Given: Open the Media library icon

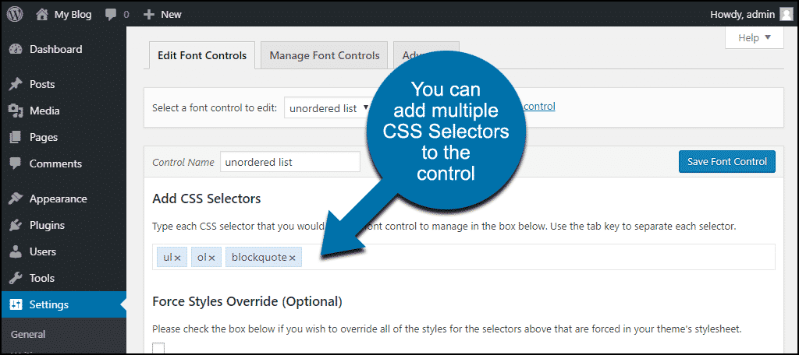Looking at the screenshot, I should pos(16,111).
